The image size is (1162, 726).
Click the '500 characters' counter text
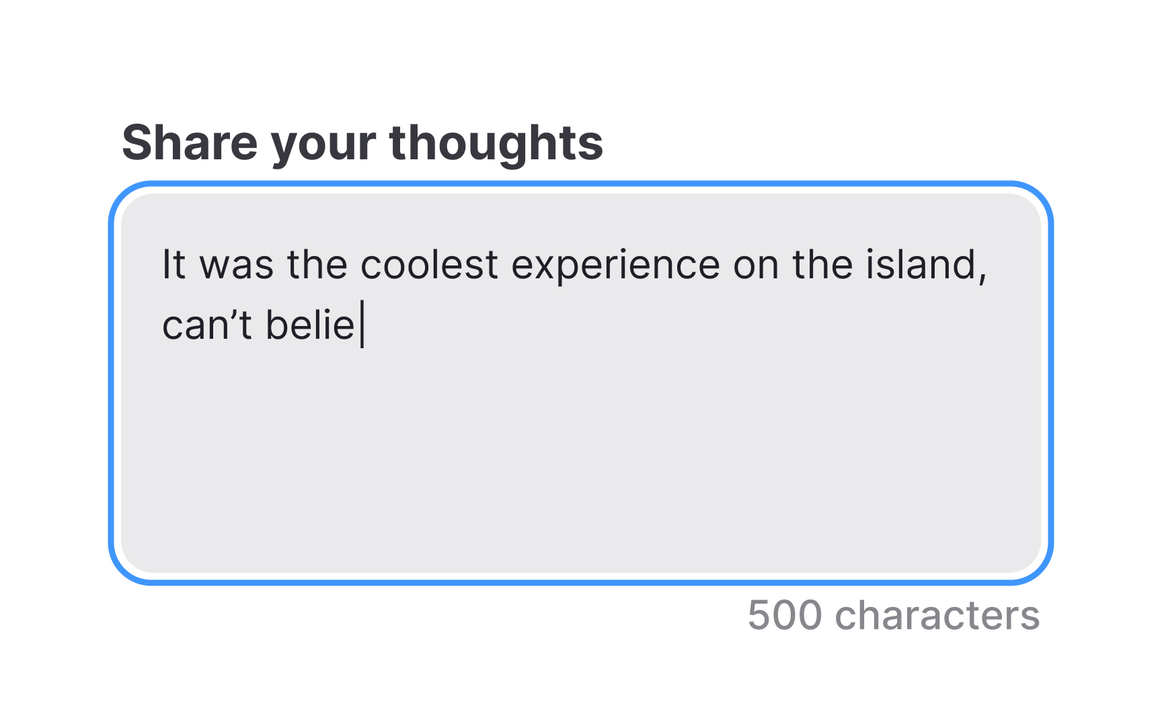coord(893,615)
